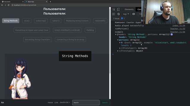The width and height of the screenshot is (190, 106).
Task: Select the substring() button
Action: (x=41, y=21)
